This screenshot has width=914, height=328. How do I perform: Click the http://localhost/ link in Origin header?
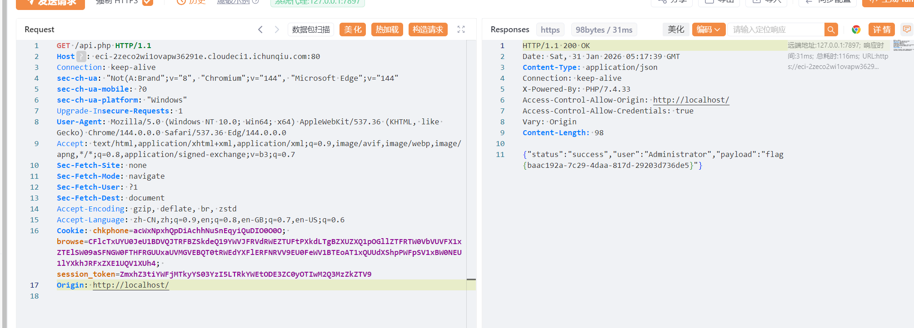coord(131,285)
